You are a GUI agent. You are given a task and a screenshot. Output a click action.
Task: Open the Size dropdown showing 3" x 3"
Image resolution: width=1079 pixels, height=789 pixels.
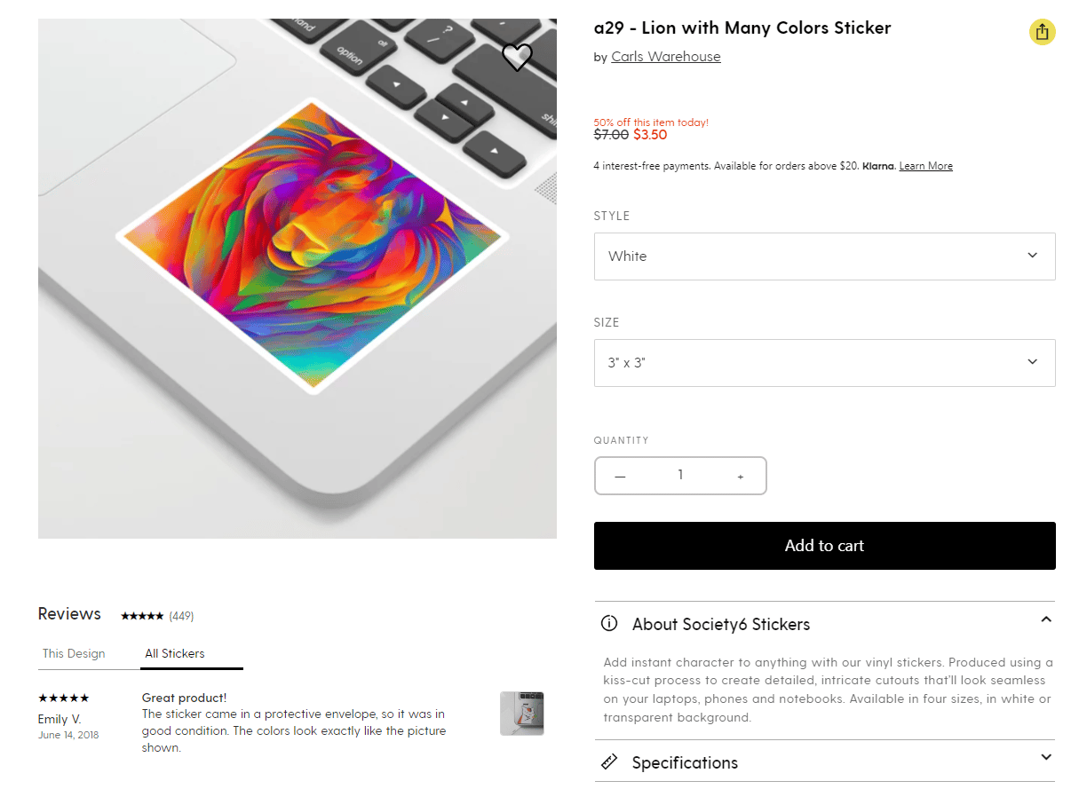[824, 363]
